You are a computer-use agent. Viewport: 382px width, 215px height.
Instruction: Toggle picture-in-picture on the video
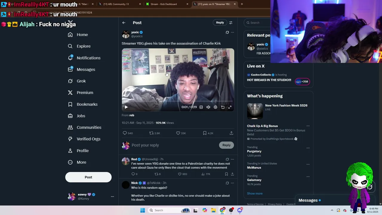pos(223,107)
